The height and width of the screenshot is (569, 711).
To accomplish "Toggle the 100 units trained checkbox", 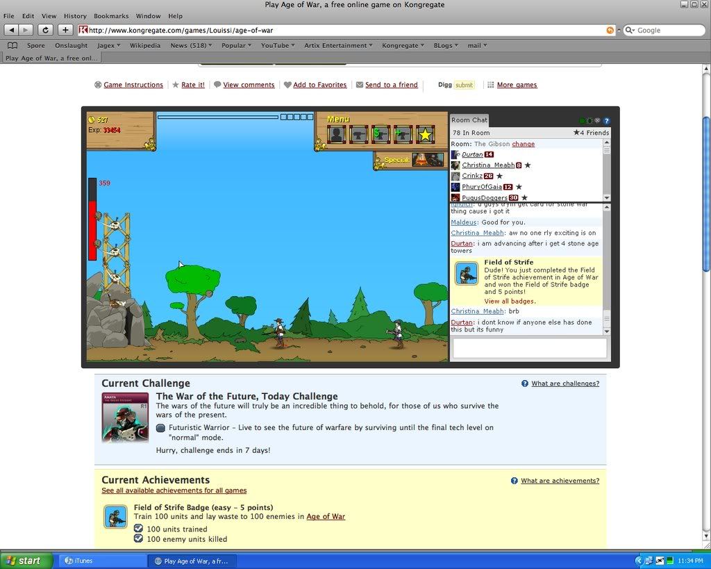I will [x=139, y=528].
